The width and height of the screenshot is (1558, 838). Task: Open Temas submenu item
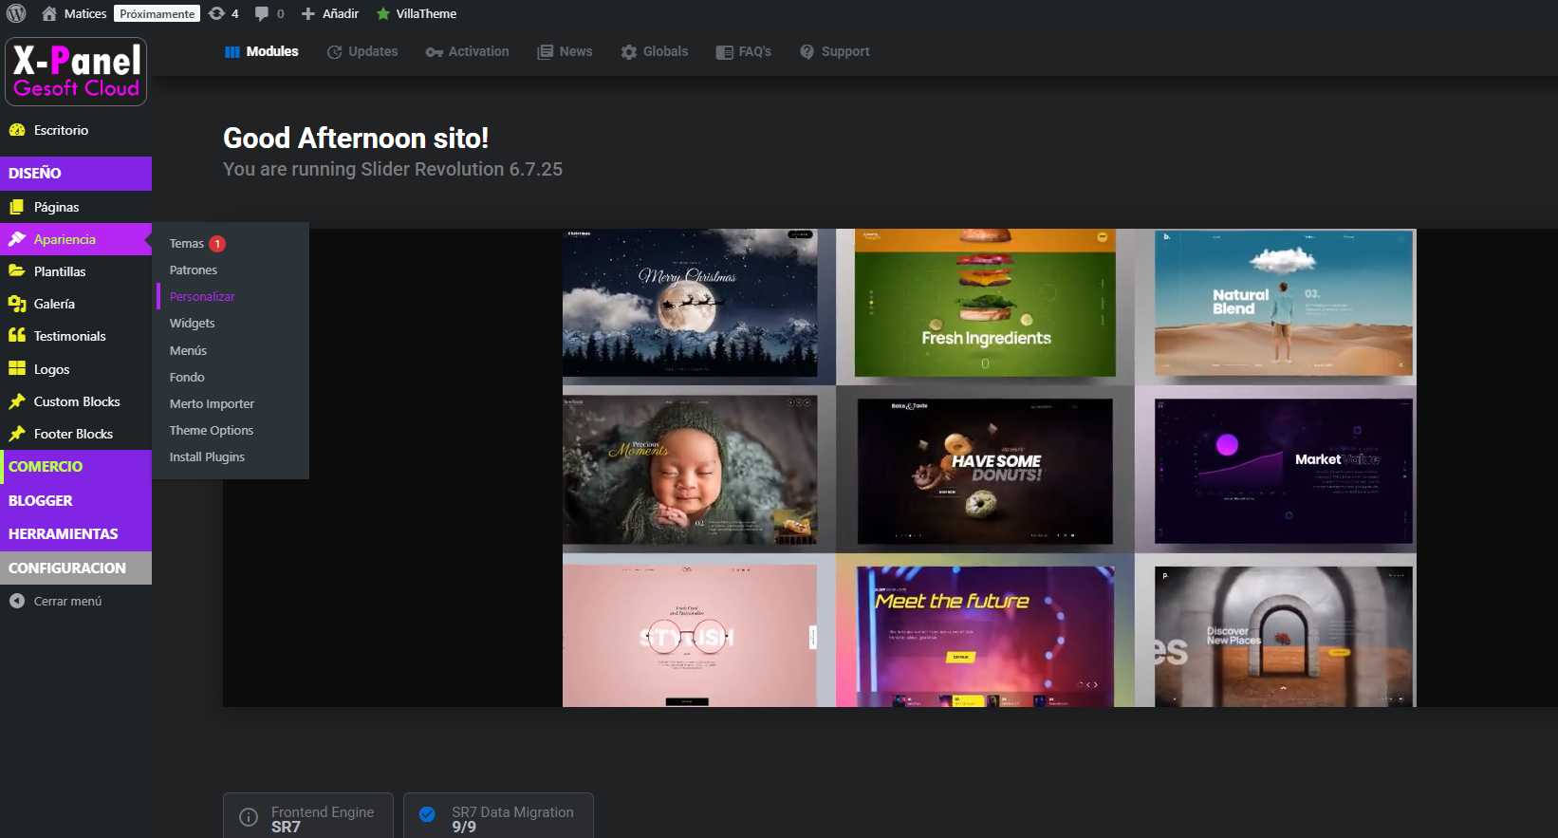pos(232,244)
